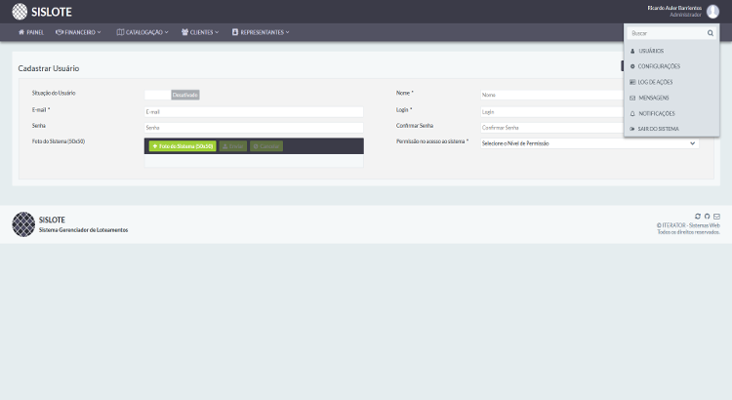Go to the Painel menu item

pyautogui.click(x=31, y=32)
